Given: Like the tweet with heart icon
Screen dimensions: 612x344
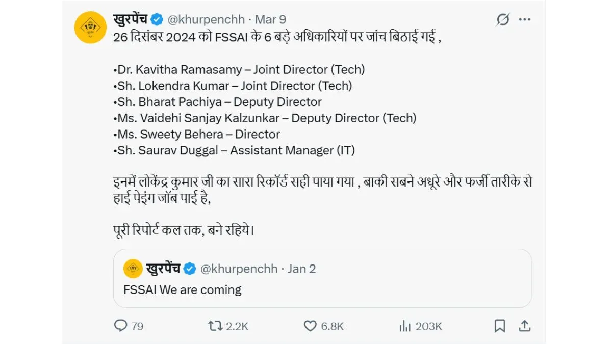Looking at the screenshot, I should click(310, 326).
